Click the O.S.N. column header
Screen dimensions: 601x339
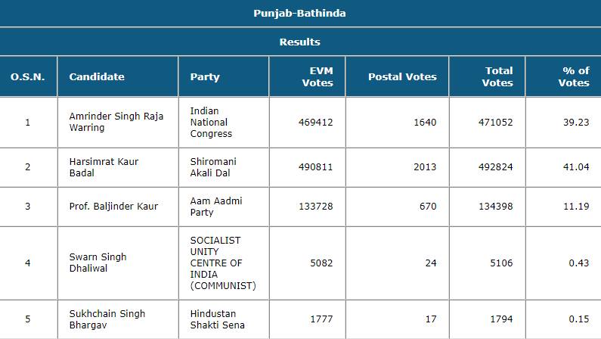(x=28, y=76)
